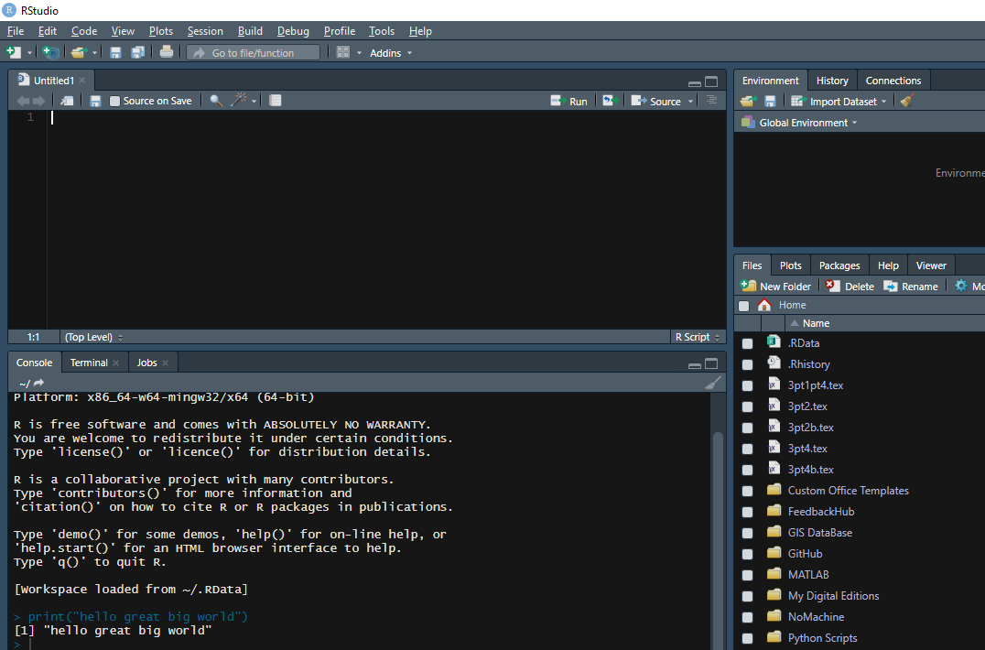Show the script in a new window
This screenshot has width=985, height=650.
coord(67,101)
